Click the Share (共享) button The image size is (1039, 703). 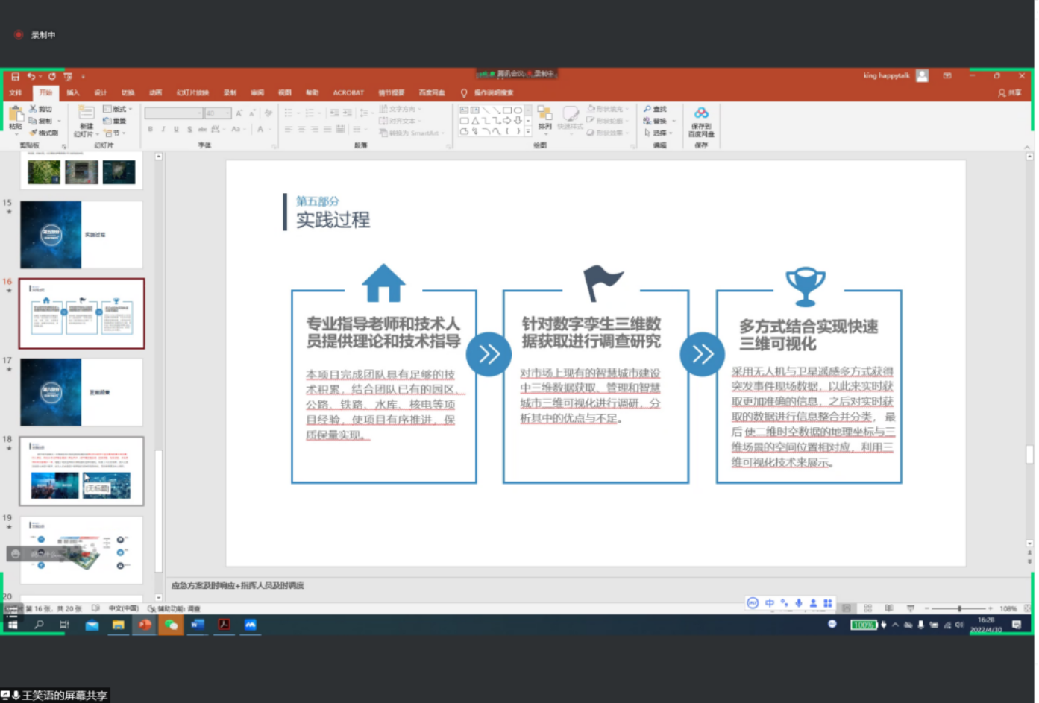[1010, 93]
